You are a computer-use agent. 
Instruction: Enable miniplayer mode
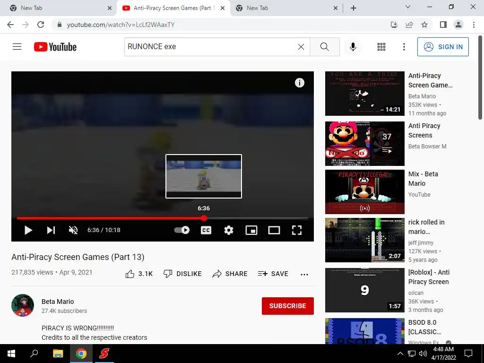pos(251,230)
